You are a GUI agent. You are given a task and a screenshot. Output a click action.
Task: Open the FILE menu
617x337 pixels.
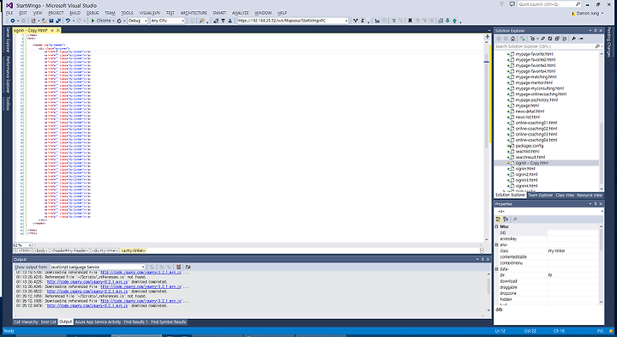9,13
